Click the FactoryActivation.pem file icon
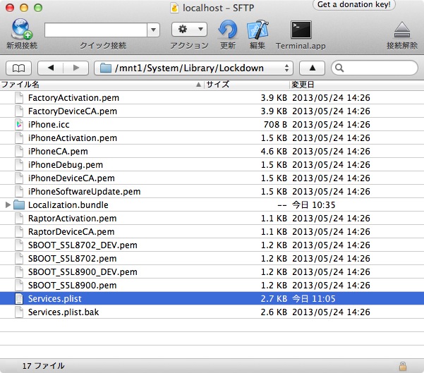Viewport: 424px width, 373px height. point(19,98)
